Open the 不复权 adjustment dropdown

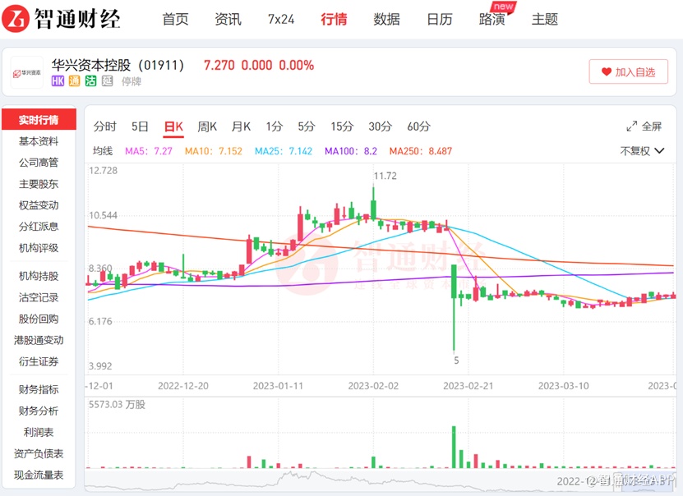642,151
